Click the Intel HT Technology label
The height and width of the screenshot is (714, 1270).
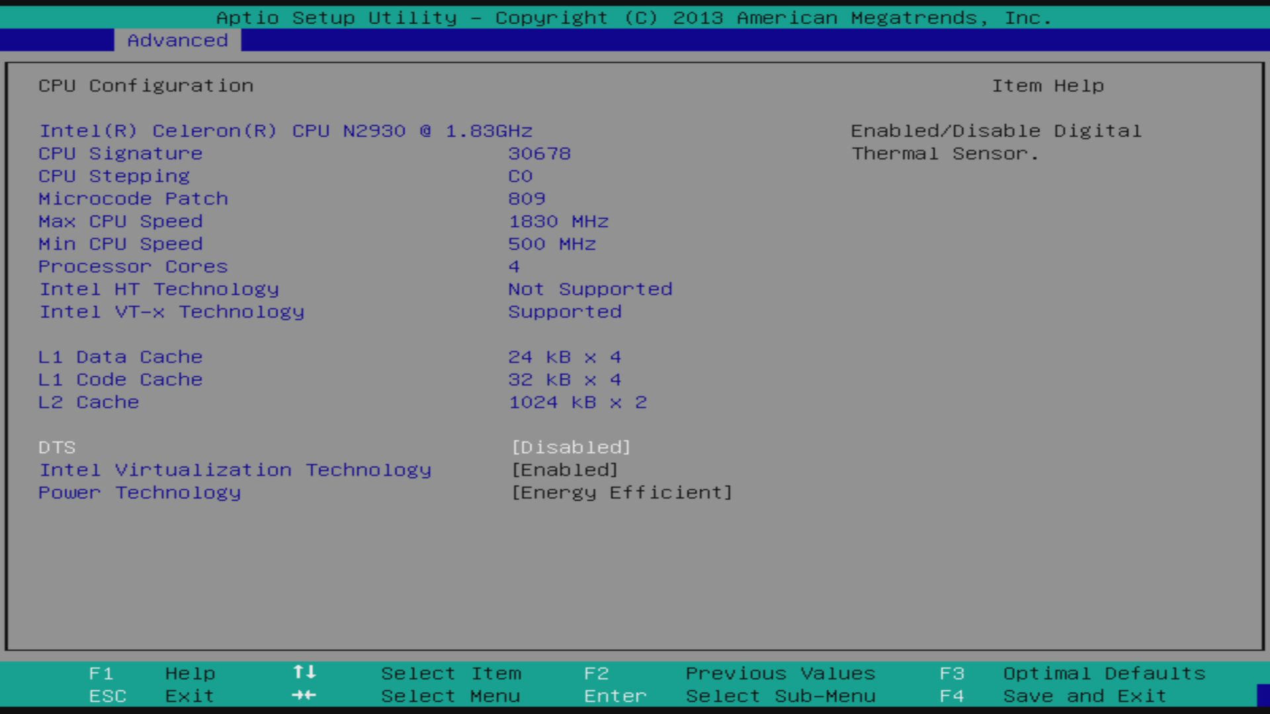point(159,290)
